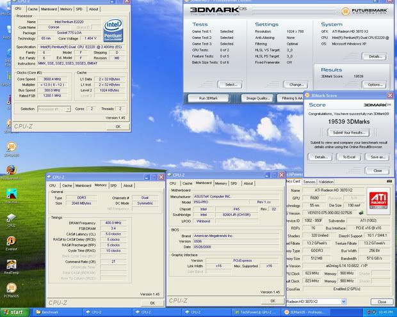Activate 3DMark05 Professional from the taskbar
The width and height of the screenshot is (397, 317).
(306, 313)
